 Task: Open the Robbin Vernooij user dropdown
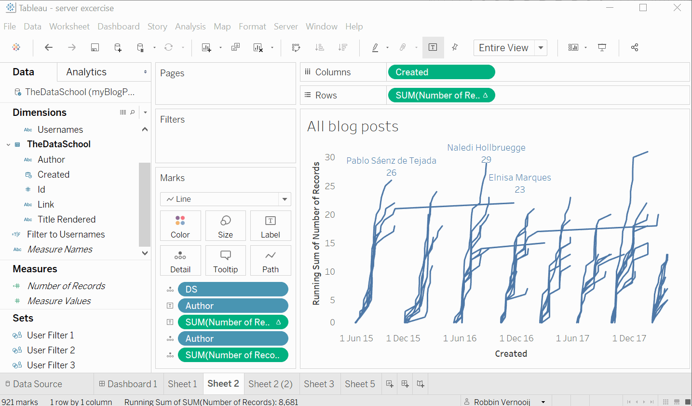pyautogui.click(x=543, y=401)
